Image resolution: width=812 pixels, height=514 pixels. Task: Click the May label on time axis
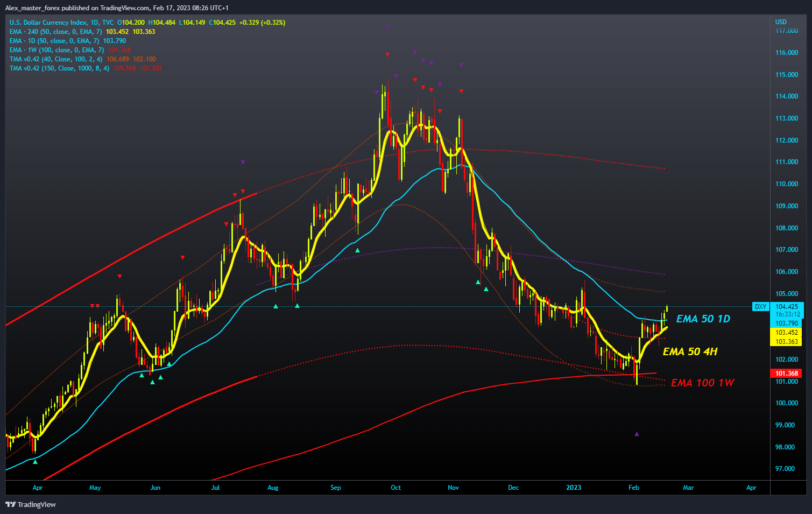[x=95, y=488]
